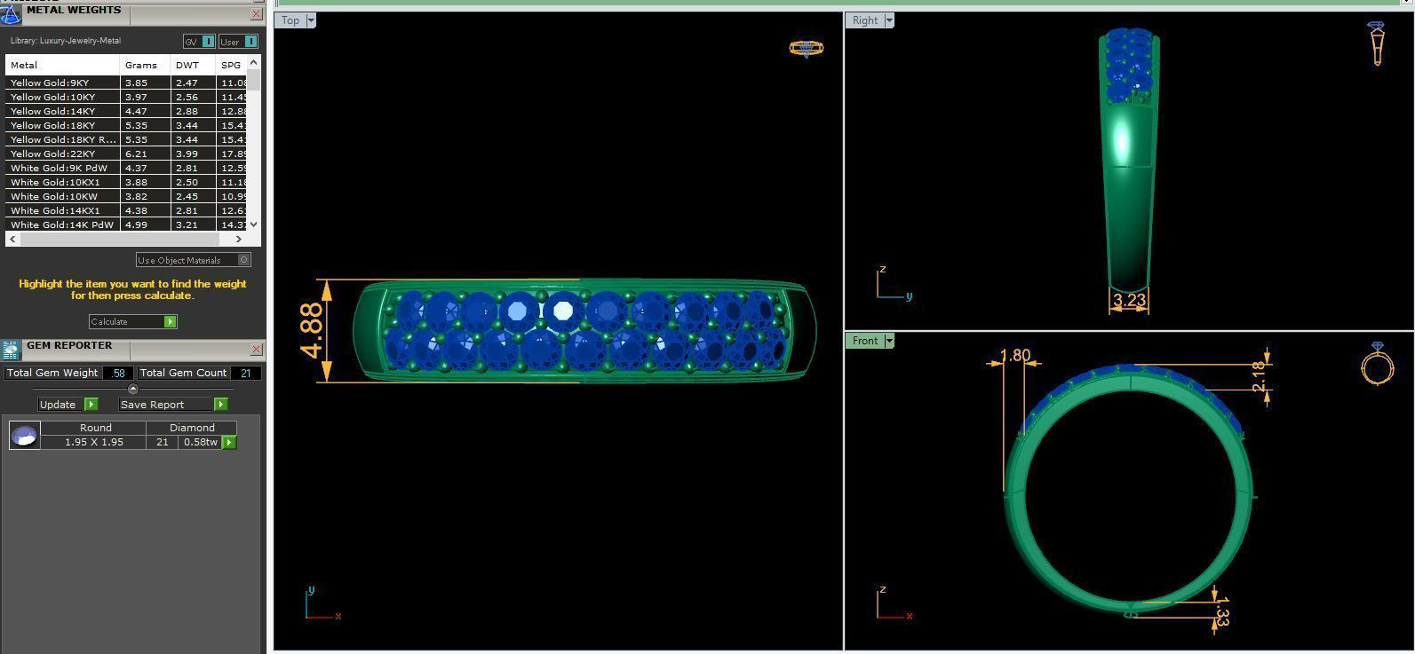Viewport: 1415px width, 654px height.
Task: Select the White Gold:10KX1 row
Action: coord(126,182)
